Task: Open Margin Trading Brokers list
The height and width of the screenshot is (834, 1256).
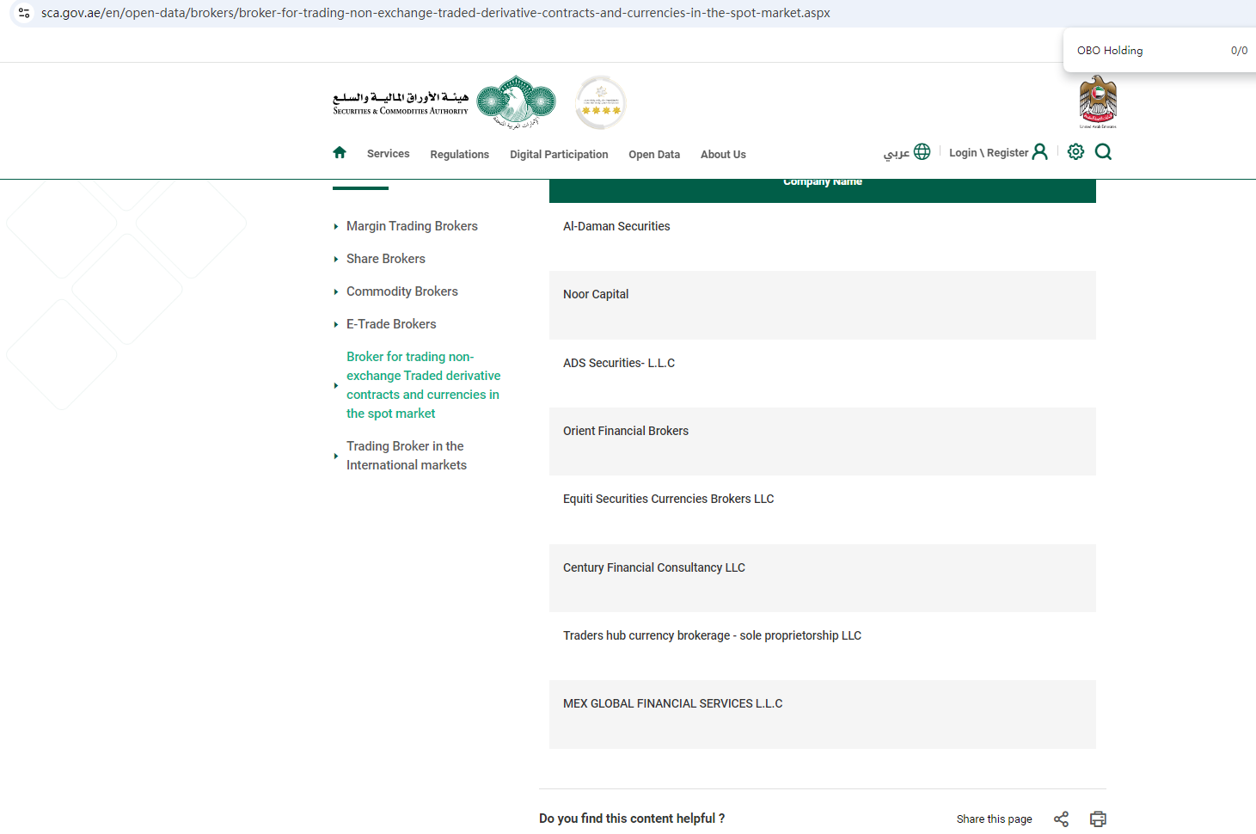Action: click(412, 226)
